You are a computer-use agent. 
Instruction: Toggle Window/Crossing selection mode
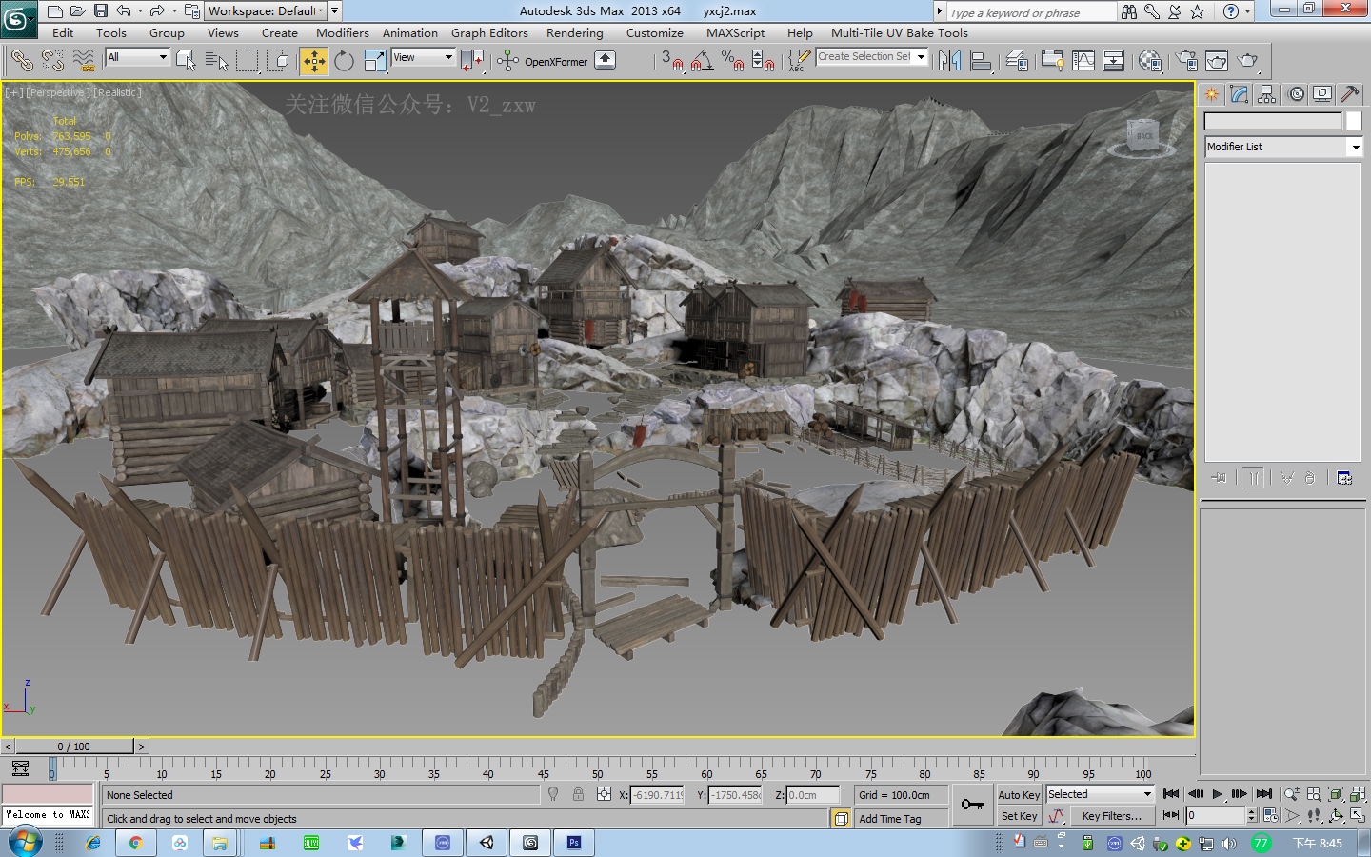(278, 61)
